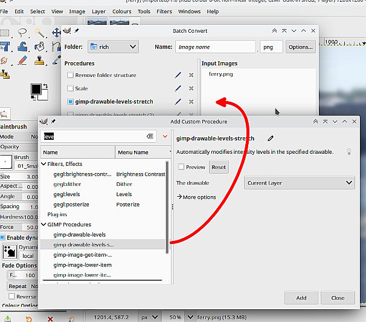The height and width of the screenshot is (322, 366).
Task: Tick the Scale procedure checkbox
Action: click(70, 88)
